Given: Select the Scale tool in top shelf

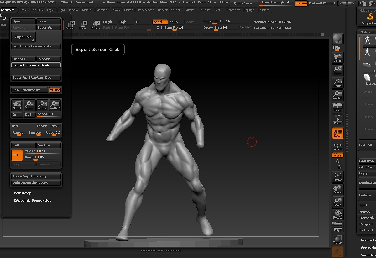Looking at the screenshot, I should pyautogui.click(x=82, y=25).
